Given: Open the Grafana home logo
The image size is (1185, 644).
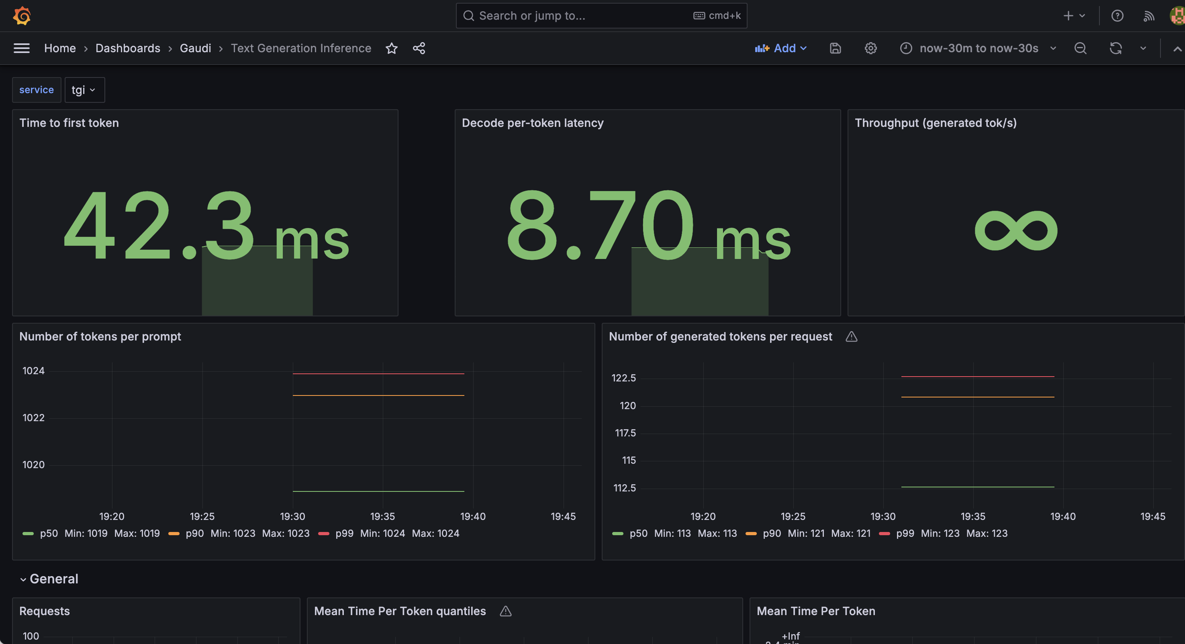Looking at the screenshot, I should point(22,16).
